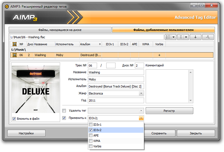Viewport: 224px width, 152px height.
Task: Click the file path field L:\Music\06 - Washing.flac
Action: click(x=87, y=37)
